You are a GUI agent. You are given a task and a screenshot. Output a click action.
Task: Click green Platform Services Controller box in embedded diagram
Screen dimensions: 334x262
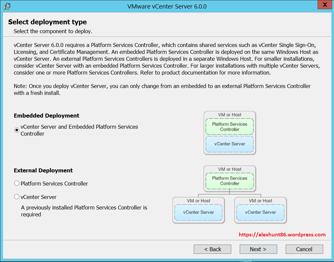click(x=230, y=127)
